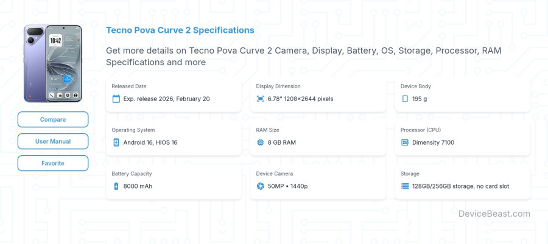Viewport: 548px width, 244px height.
Task: Click the phone body icon beside 195 g
Action: pyautogui.click(x=405, y=99)
